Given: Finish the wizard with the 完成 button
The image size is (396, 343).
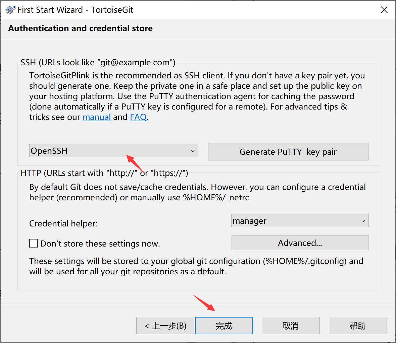Looking at the screenshot, I should [224, 326].
